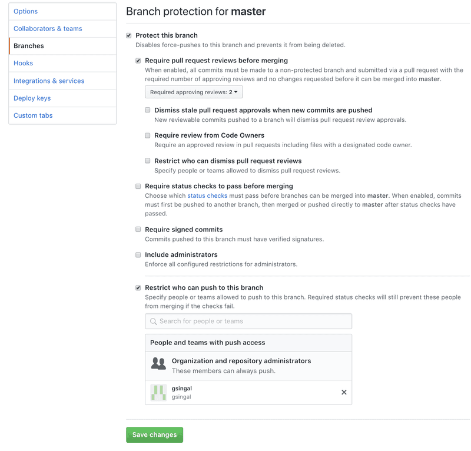Follow the status checks link

[x=207, y=195]
